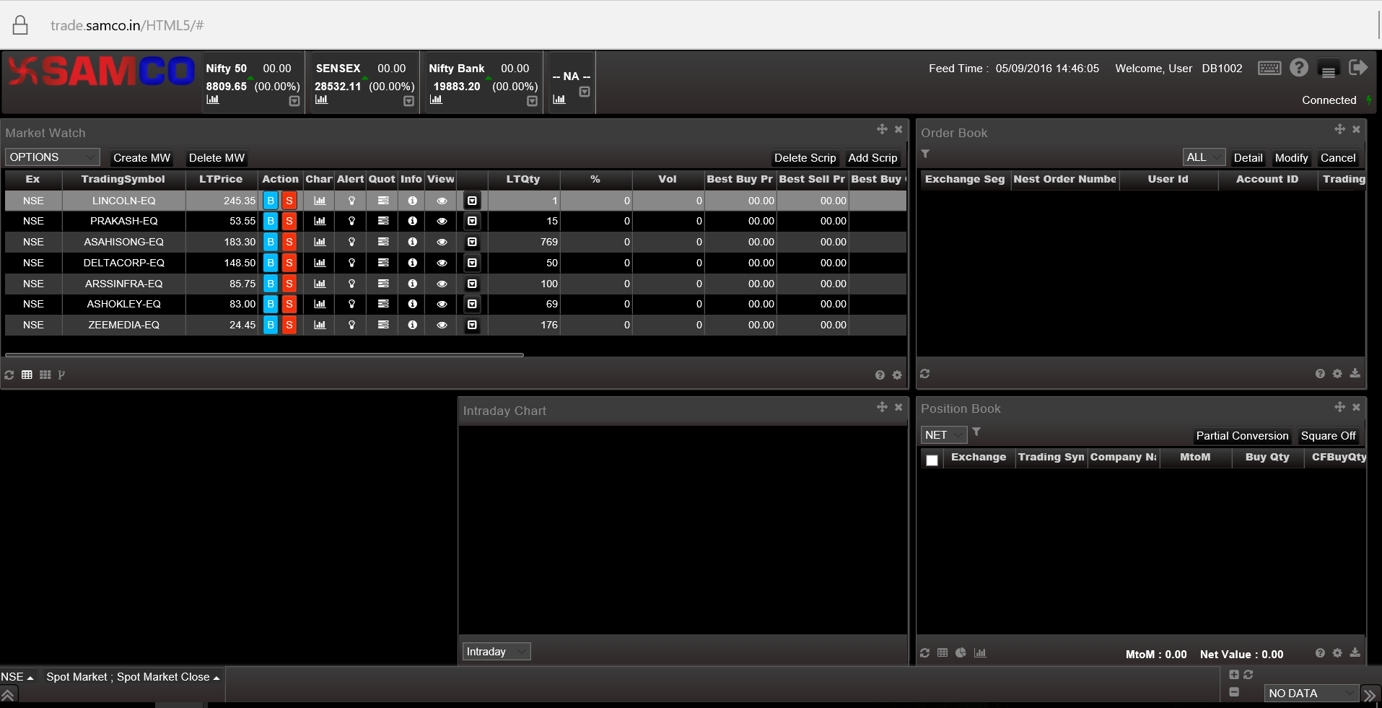Image resolution: width=1382 pixels, height=708 pixels.
Task: Click Square Off button
Action: pyautogui.click(x=1328, y=435)
